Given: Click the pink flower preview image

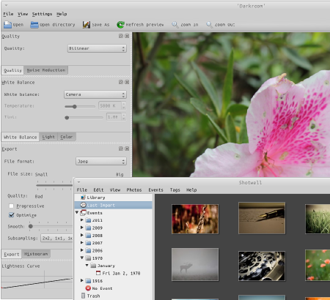Looking at the screenshot, I should pos(231,105).
